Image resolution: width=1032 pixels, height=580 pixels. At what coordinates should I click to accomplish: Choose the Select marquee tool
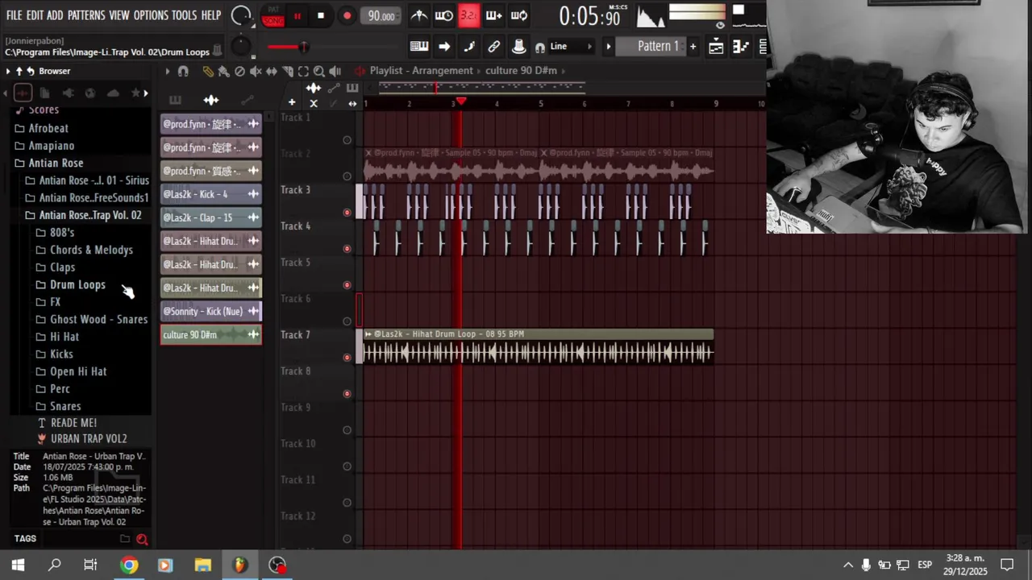tap(303, 72)
